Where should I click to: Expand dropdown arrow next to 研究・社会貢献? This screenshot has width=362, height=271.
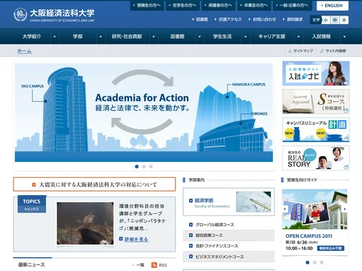[x=153, y=36]
